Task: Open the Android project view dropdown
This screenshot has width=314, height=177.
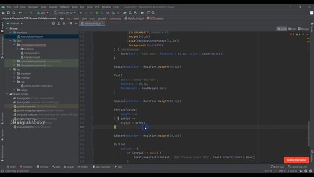Action: click(x=14, y=23)
